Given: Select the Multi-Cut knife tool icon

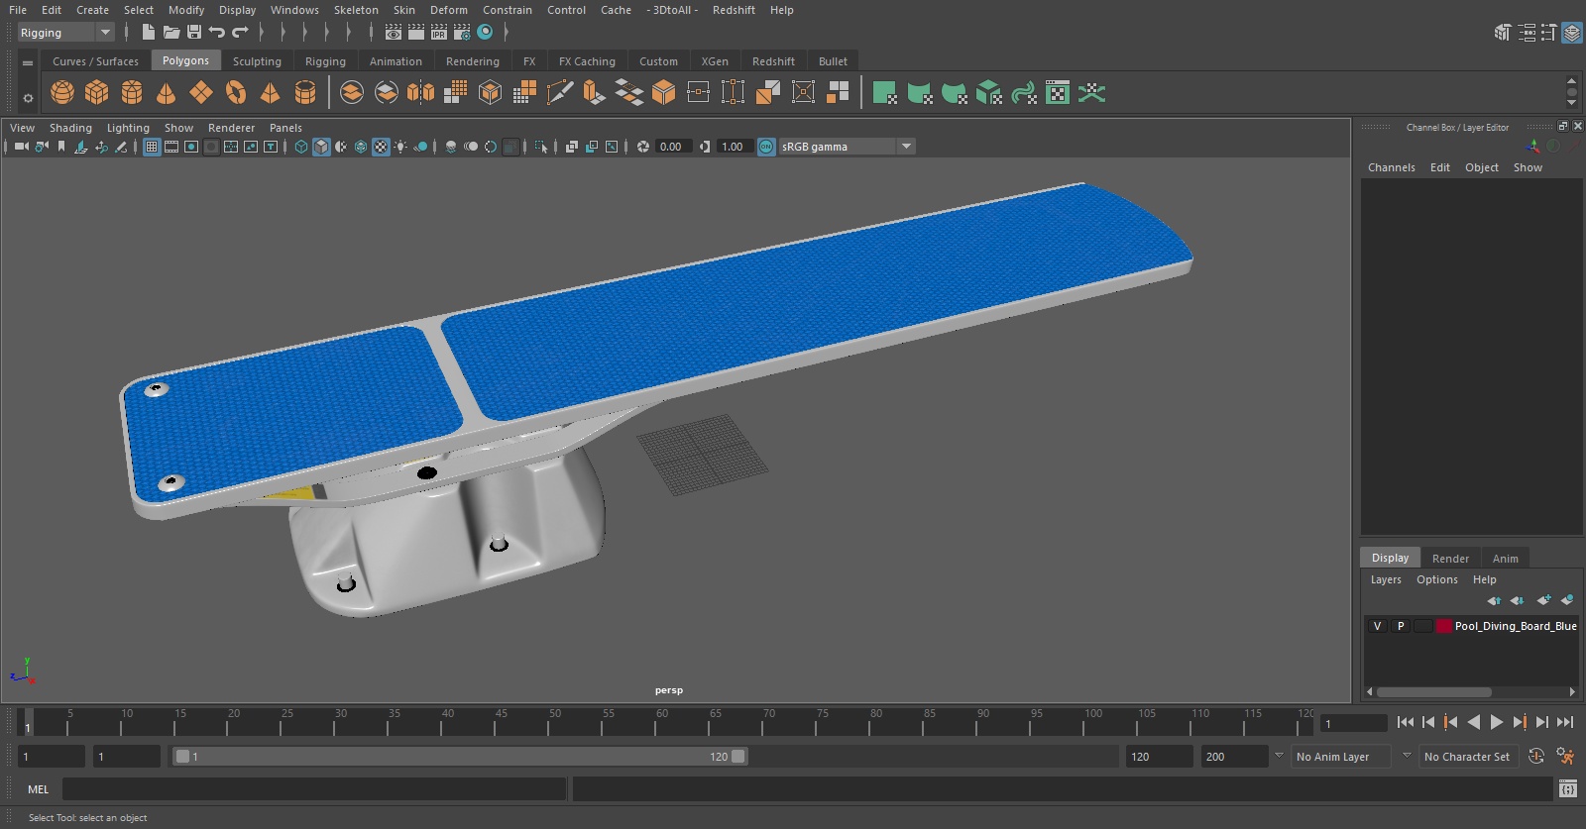Looking at the screenshot, I should point(559,93).
